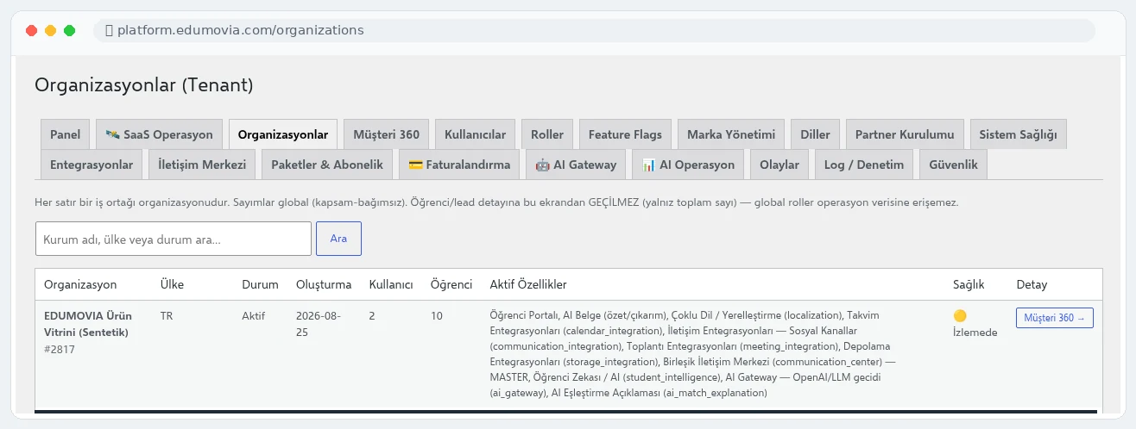Click the user count value 2
This screenshot has height=429, width=1136.
pyautogui.click(x=372, y=316)
